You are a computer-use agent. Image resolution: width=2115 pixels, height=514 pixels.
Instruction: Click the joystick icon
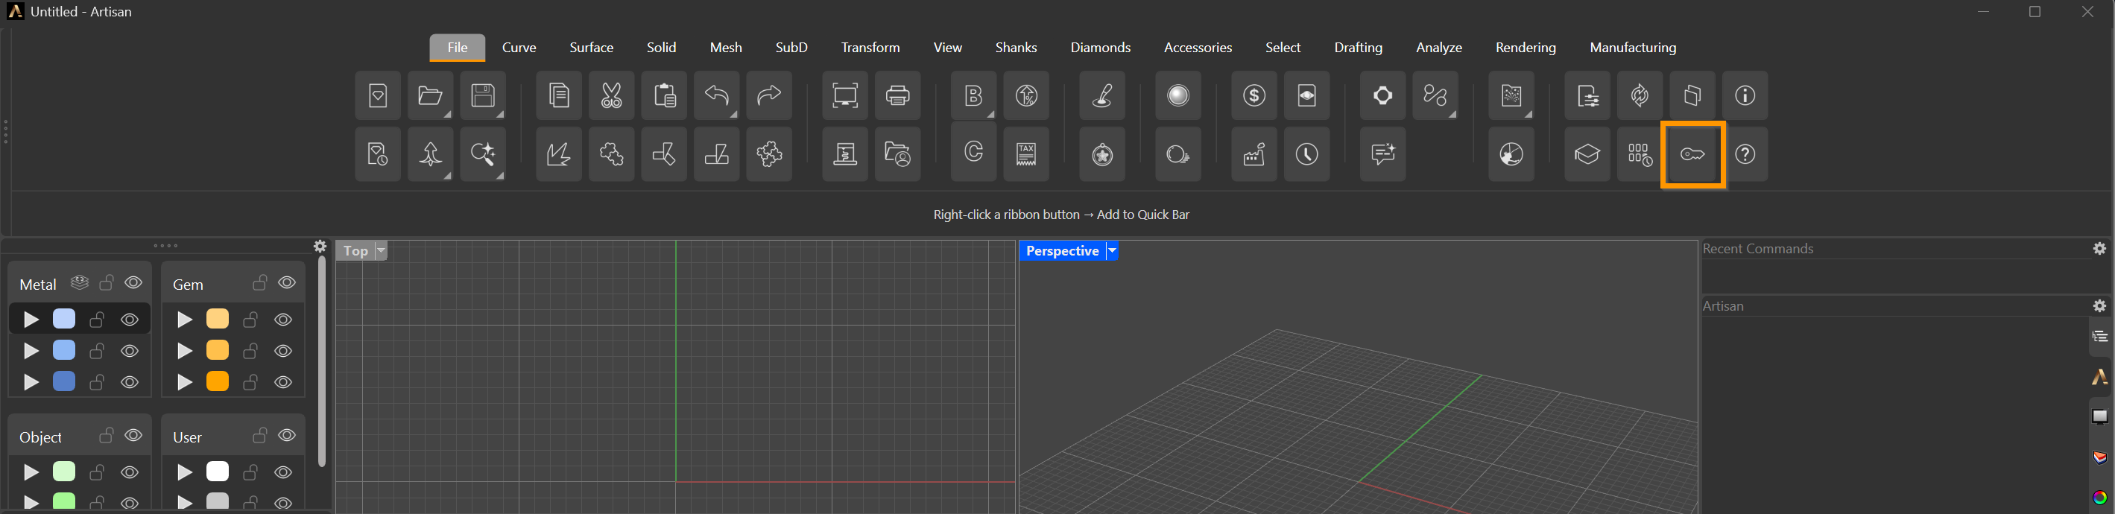1101,95
